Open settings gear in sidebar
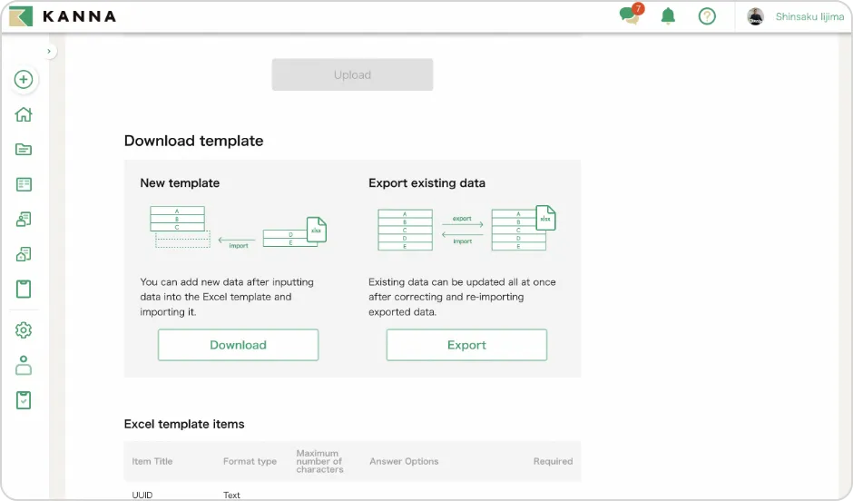 [24, 330]
